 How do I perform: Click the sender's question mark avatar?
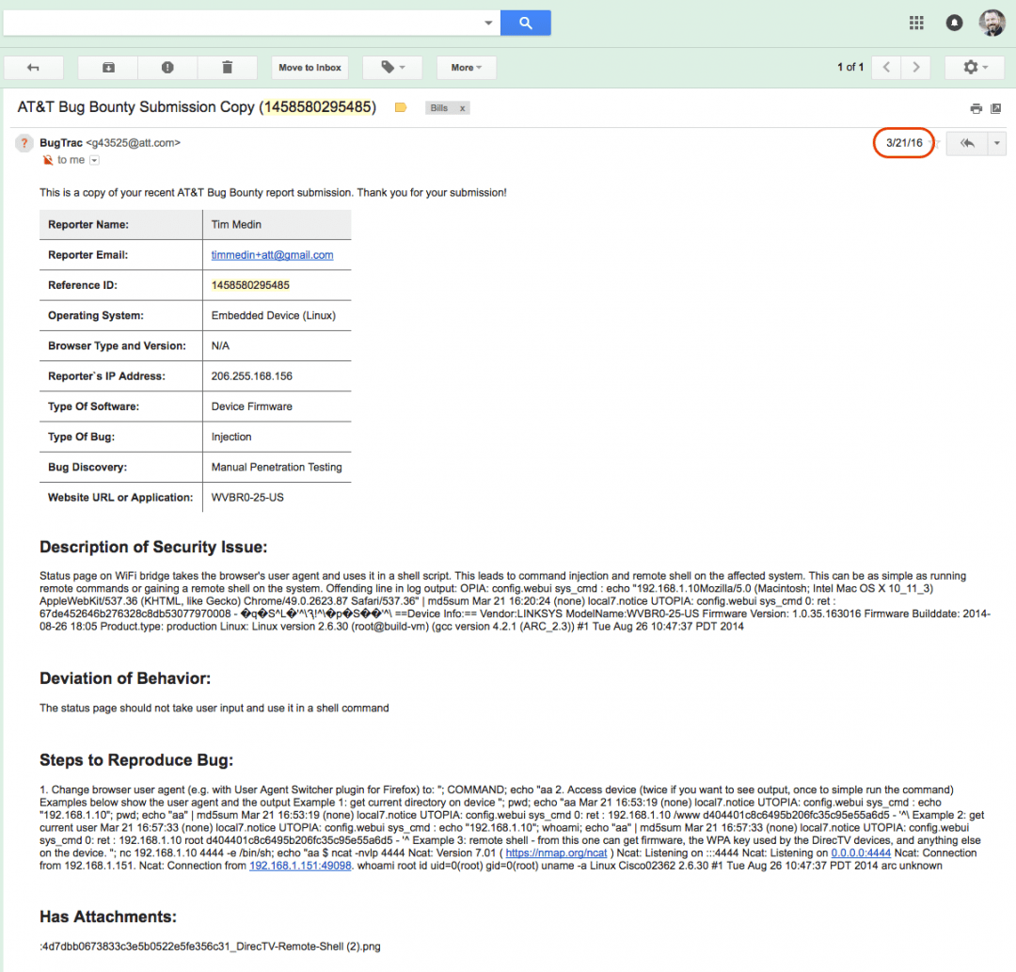(24, 143)
